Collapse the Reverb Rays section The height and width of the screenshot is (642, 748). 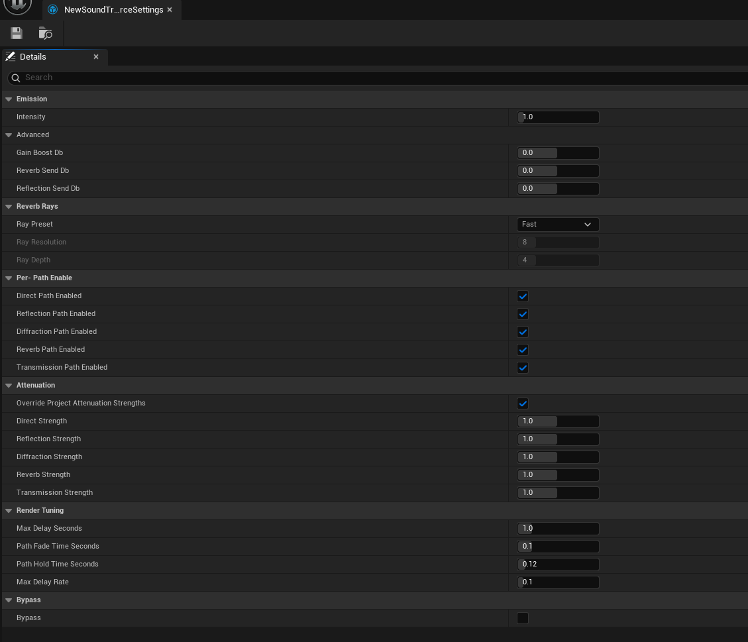(x=9, y=207)
